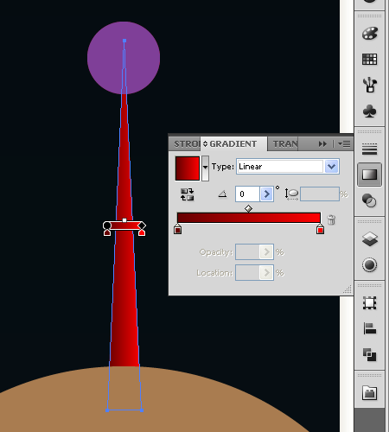Switch to the Transparency tab

tap(285, 144)
